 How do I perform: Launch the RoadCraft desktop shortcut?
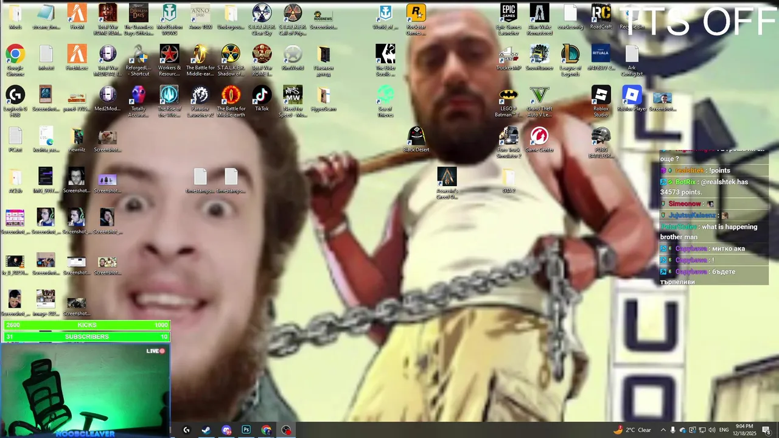601,16
